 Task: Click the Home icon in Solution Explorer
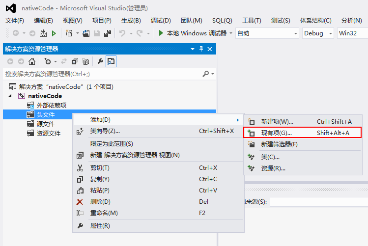point(31,61)
